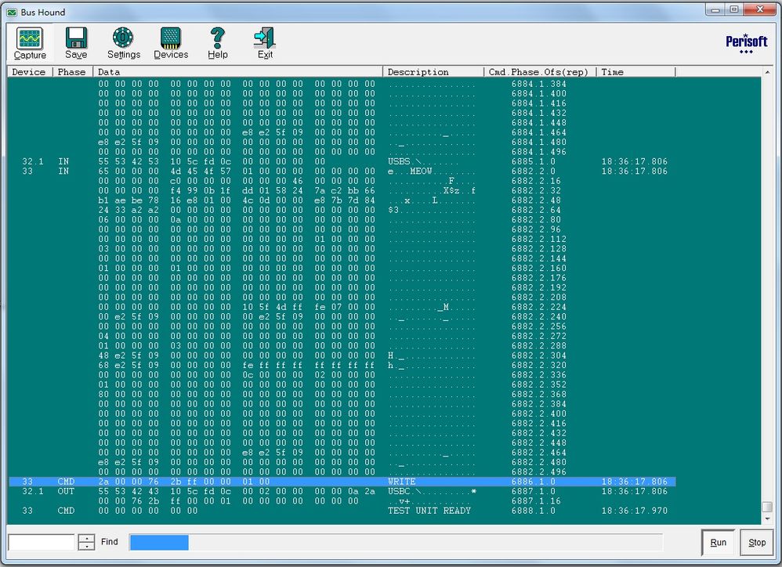Click the Stop button
The height and width of the screenshot is (567, 782).
coord(757,542)
